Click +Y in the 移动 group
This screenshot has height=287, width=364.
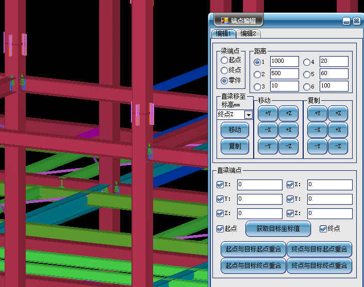pos(268,113)
